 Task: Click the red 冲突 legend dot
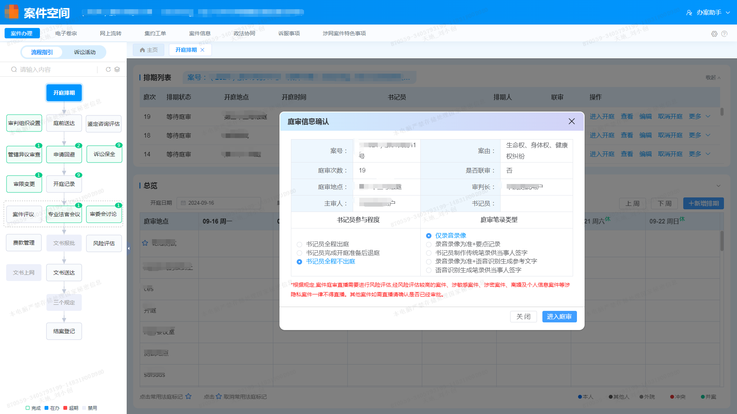pyautogui.click(x=672, y=397)
